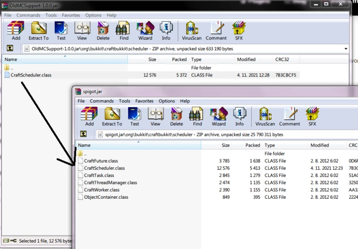Click Extract To in spigot.jar window
Screen dimensions: 358x249
[x=112, y=117]
